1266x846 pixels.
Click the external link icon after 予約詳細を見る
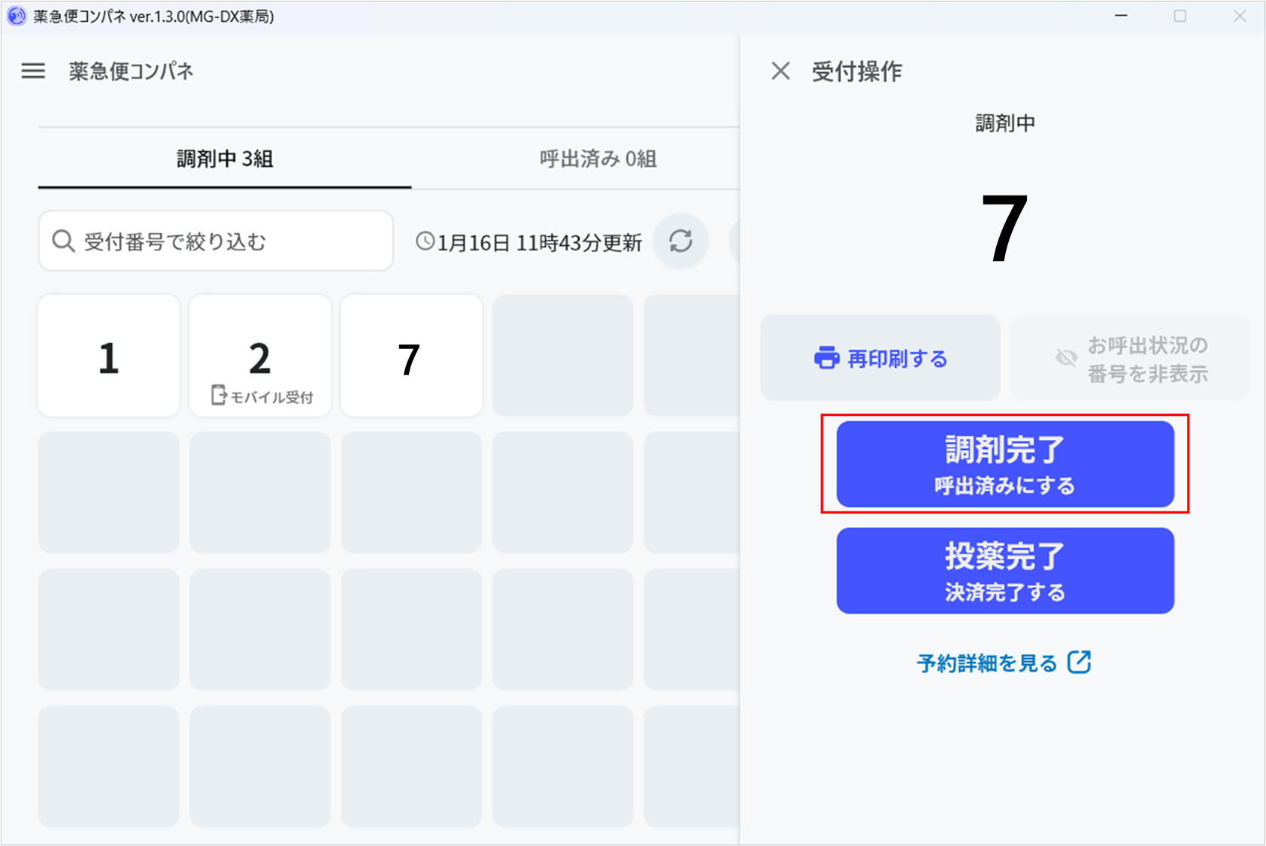point(1079,663)
